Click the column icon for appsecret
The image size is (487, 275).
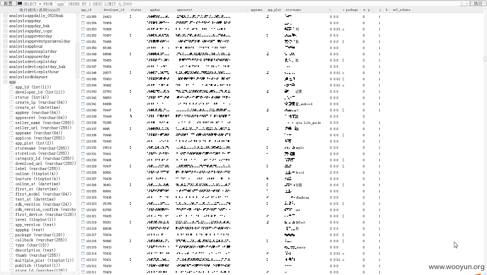click(x=12, y=118)
